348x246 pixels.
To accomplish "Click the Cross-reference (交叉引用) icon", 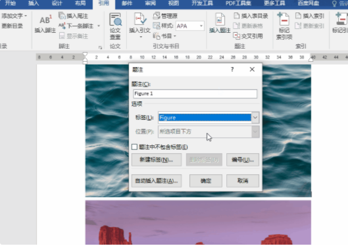I will (236, 36).
